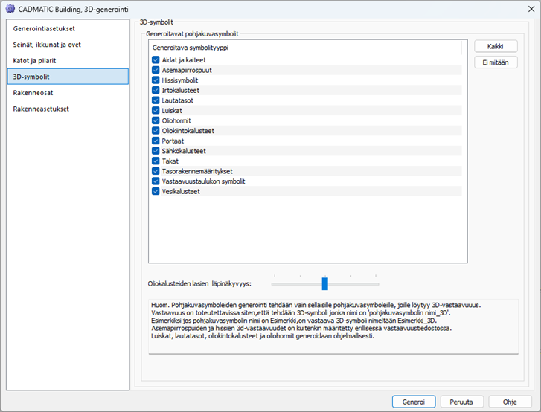Disable the Sähkökalusteet checkbox
Viewport: 541px width, 412px height.
156,151
